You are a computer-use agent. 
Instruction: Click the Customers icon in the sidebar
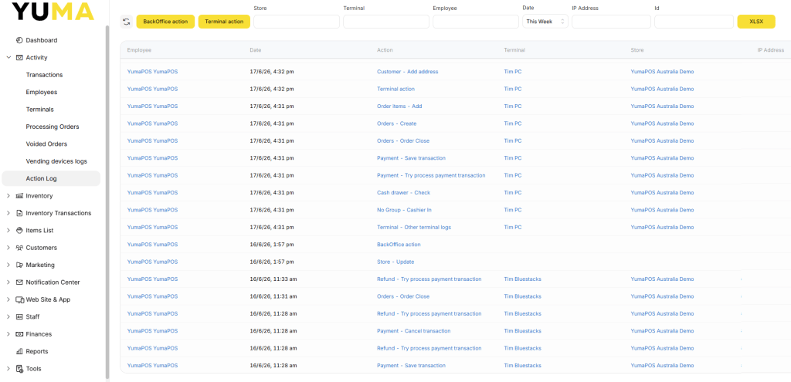(19, 248)
